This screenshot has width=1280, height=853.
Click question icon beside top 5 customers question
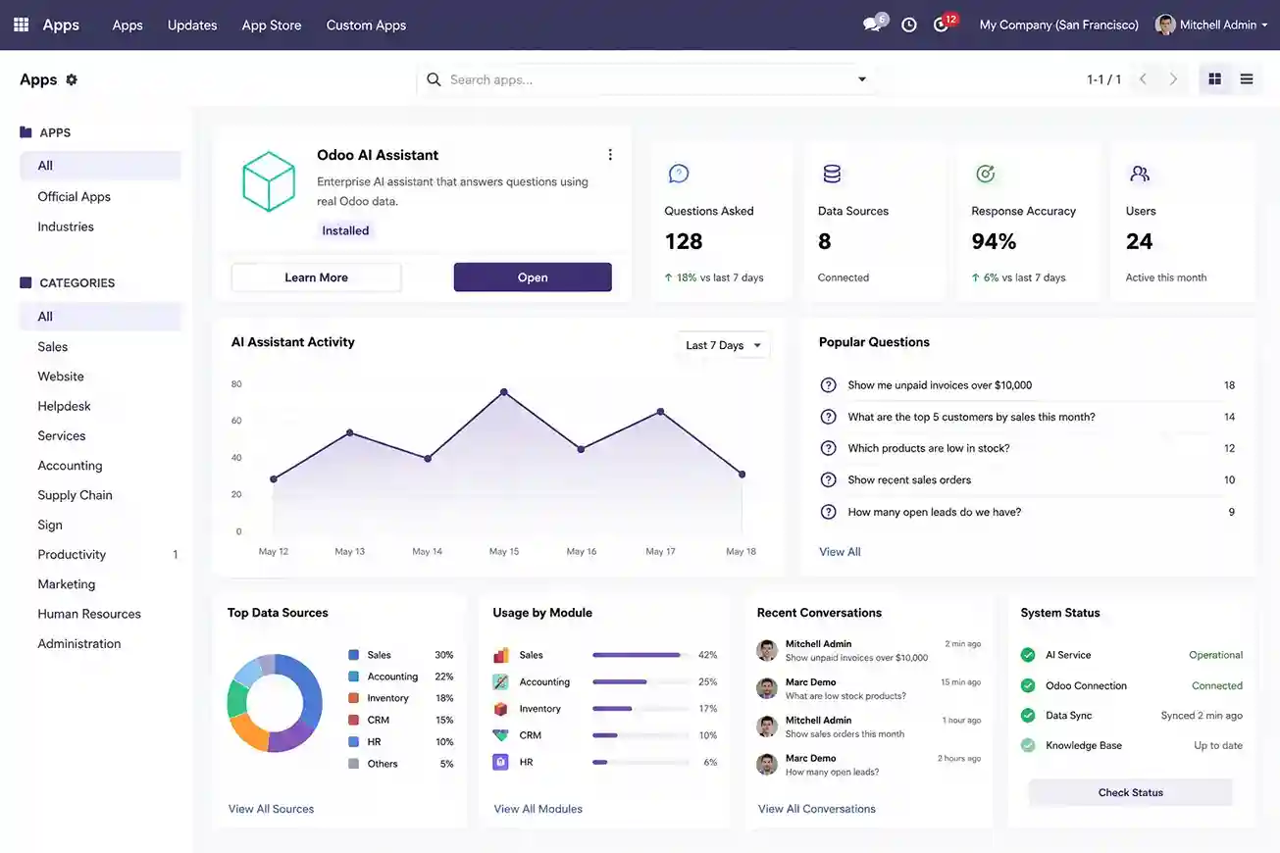(828, 417)
